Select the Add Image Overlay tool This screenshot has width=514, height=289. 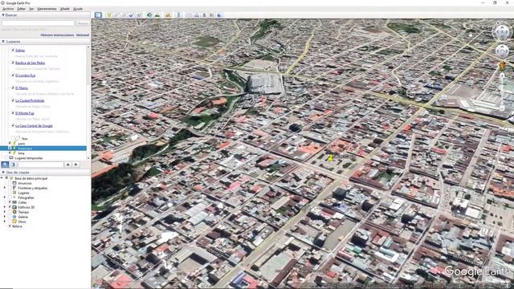tap(132, 15)
